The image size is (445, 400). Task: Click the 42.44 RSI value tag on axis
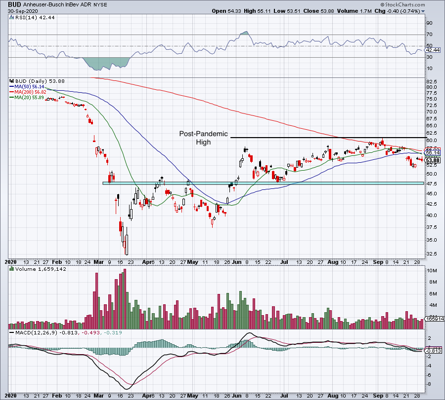click(433, 50)
